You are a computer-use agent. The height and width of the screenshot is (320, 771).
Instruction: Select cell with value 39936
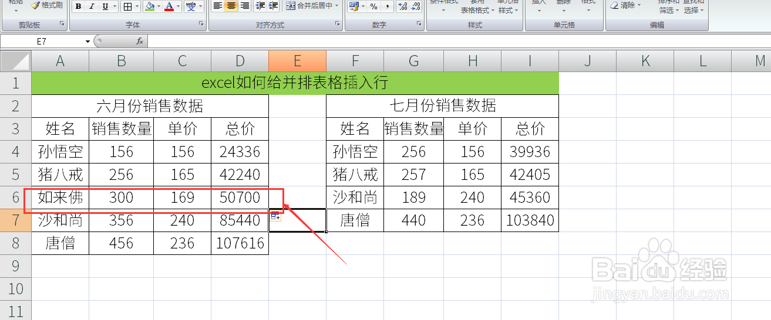530,152
